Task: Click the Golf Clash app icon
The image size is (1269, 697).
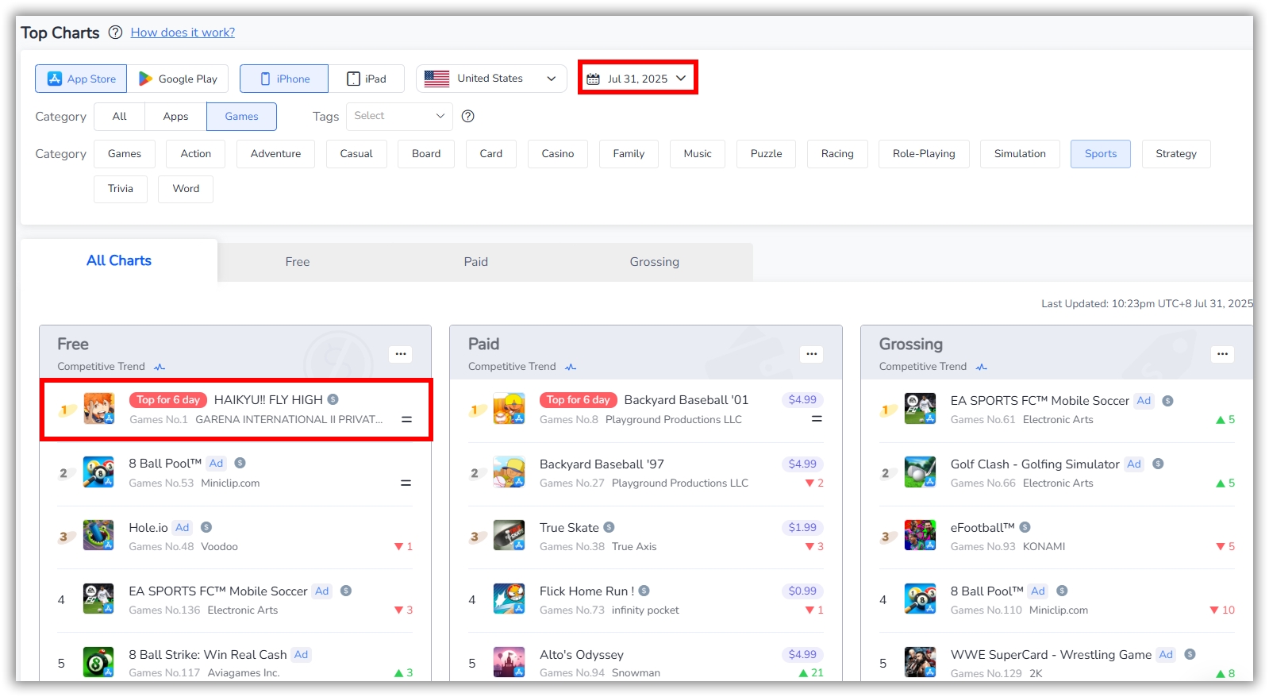Action: (x=920, y=472)
